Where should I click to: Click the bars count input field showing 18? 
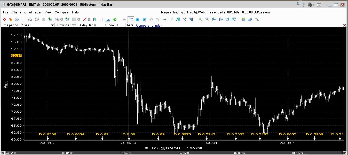tap(121, 25)
